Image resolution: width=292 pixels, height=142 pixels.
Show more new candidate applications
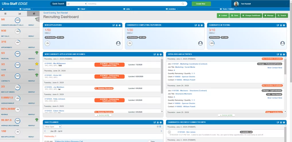[103, 115]
